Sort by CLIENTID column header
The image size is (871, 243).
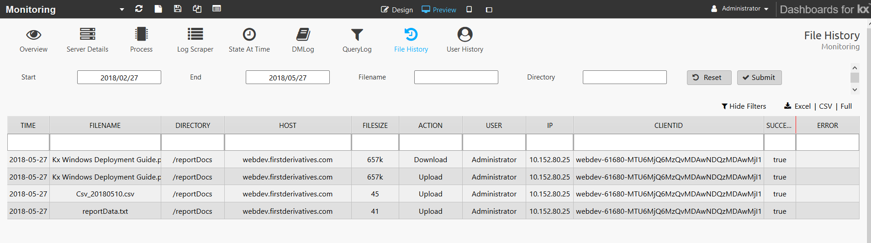[x=668, y=125]
